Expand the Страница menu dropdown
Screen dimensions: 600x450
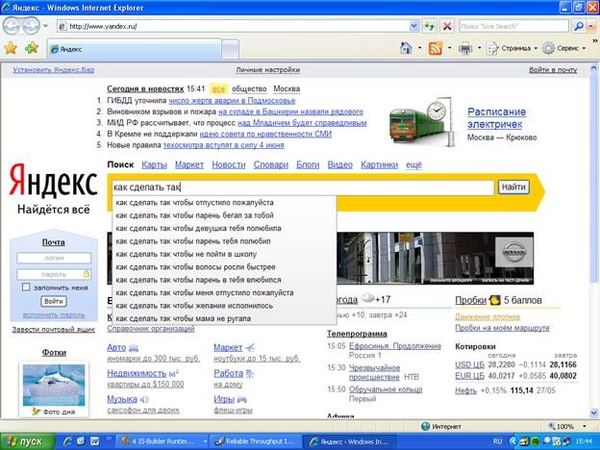534,48
